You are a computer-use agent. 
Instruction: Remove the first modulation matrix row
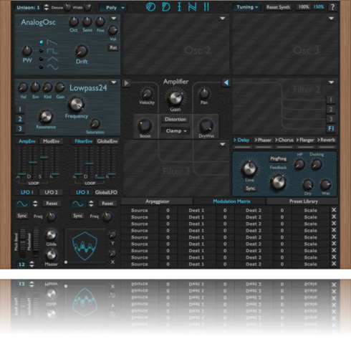click(x=334, y=210)
